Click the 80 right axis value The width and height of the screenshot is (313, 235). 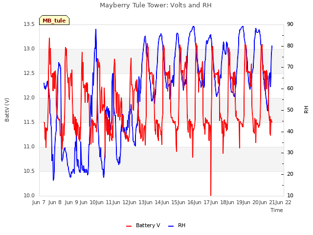point(290,46)
